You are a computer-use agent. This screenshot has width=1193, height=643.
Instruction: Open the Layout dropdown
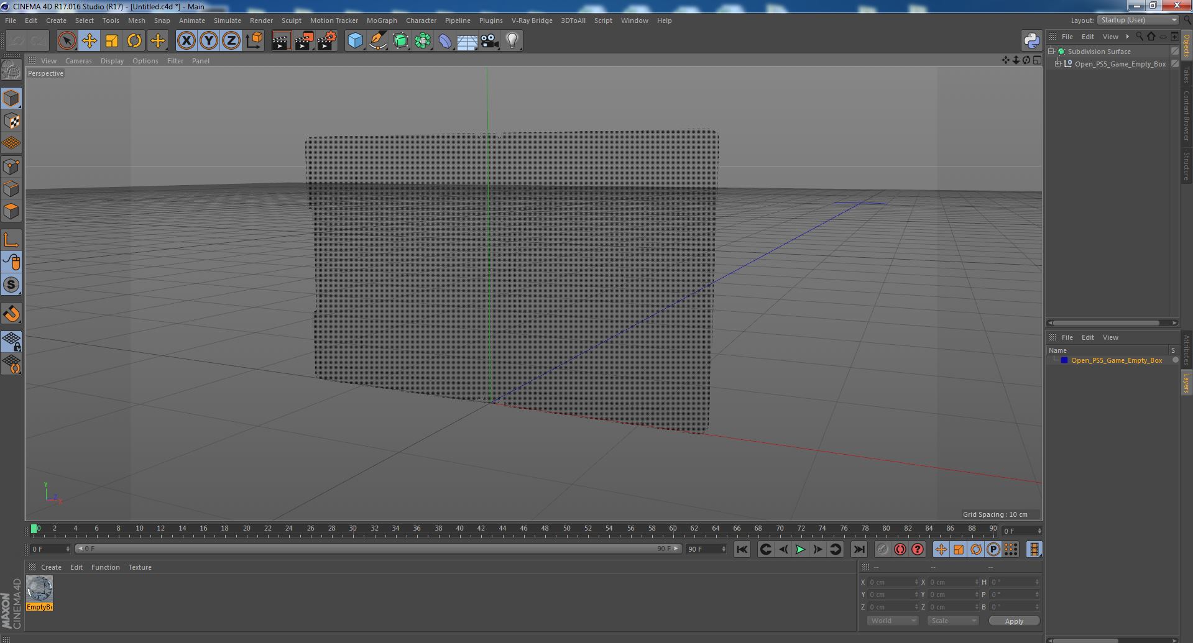pos(1139,20)
